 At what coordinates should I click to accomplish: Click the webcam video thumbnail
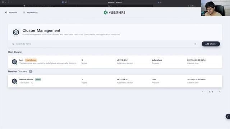[216, 8]
